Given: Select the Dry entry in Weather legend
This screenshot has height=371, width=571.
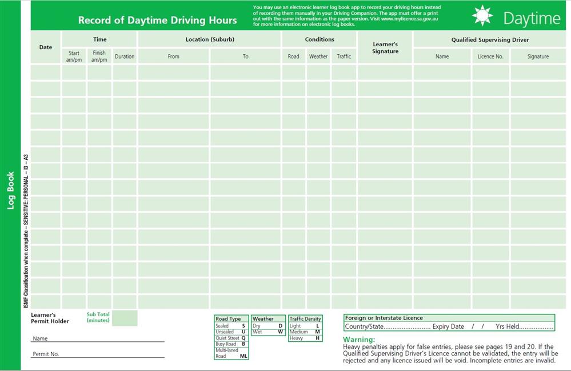Looking at the screenshot, I should (268, 326).
